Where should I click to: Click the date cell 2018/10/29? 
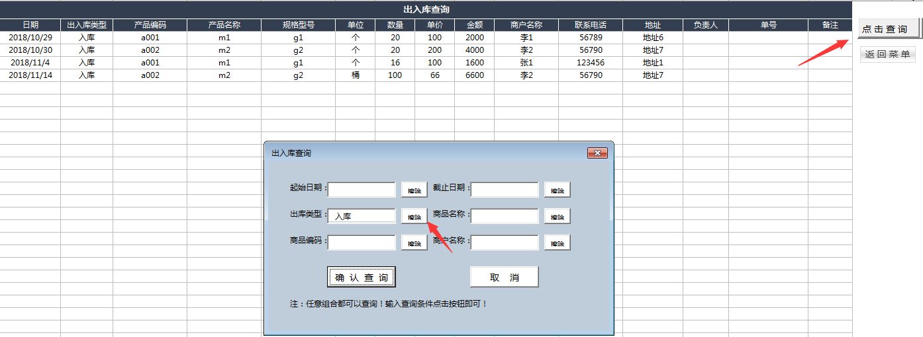point(30,38)
